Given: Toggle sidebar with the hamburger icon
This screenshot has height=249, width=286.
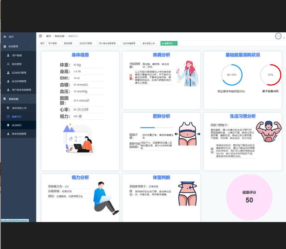Looking at the screenshot, I should 41,36.
